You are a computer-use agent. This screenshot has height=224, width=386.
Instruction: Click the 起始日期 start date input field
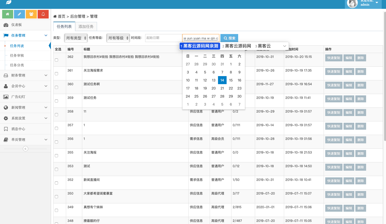[x=163, y=38]
